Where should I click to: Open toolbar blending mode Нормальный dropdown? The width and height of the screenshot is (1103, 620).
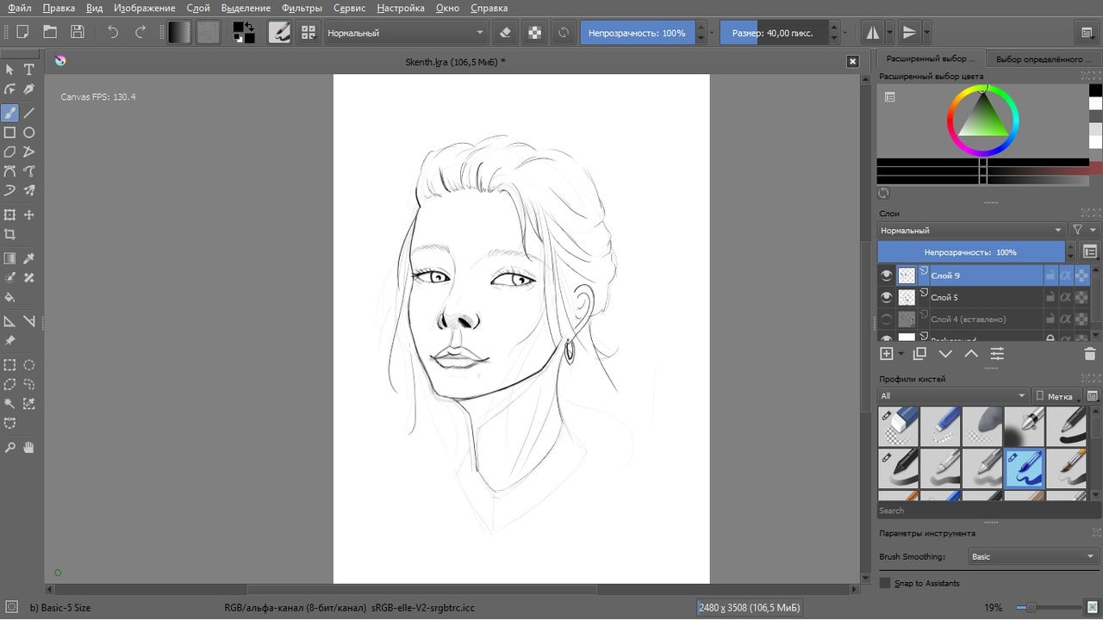pos(407,33)
